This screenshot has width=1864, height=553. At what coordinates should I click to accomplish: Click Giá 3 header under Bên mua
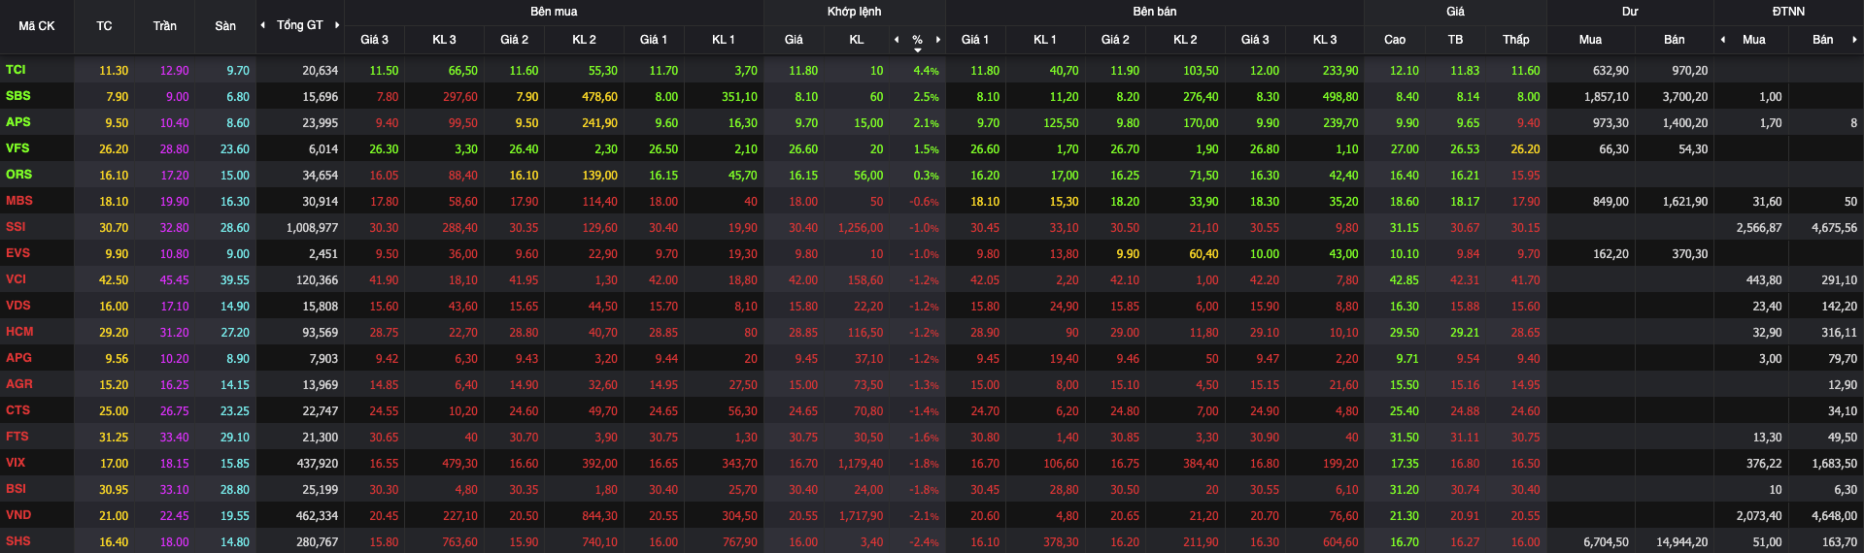pos(374,40)
